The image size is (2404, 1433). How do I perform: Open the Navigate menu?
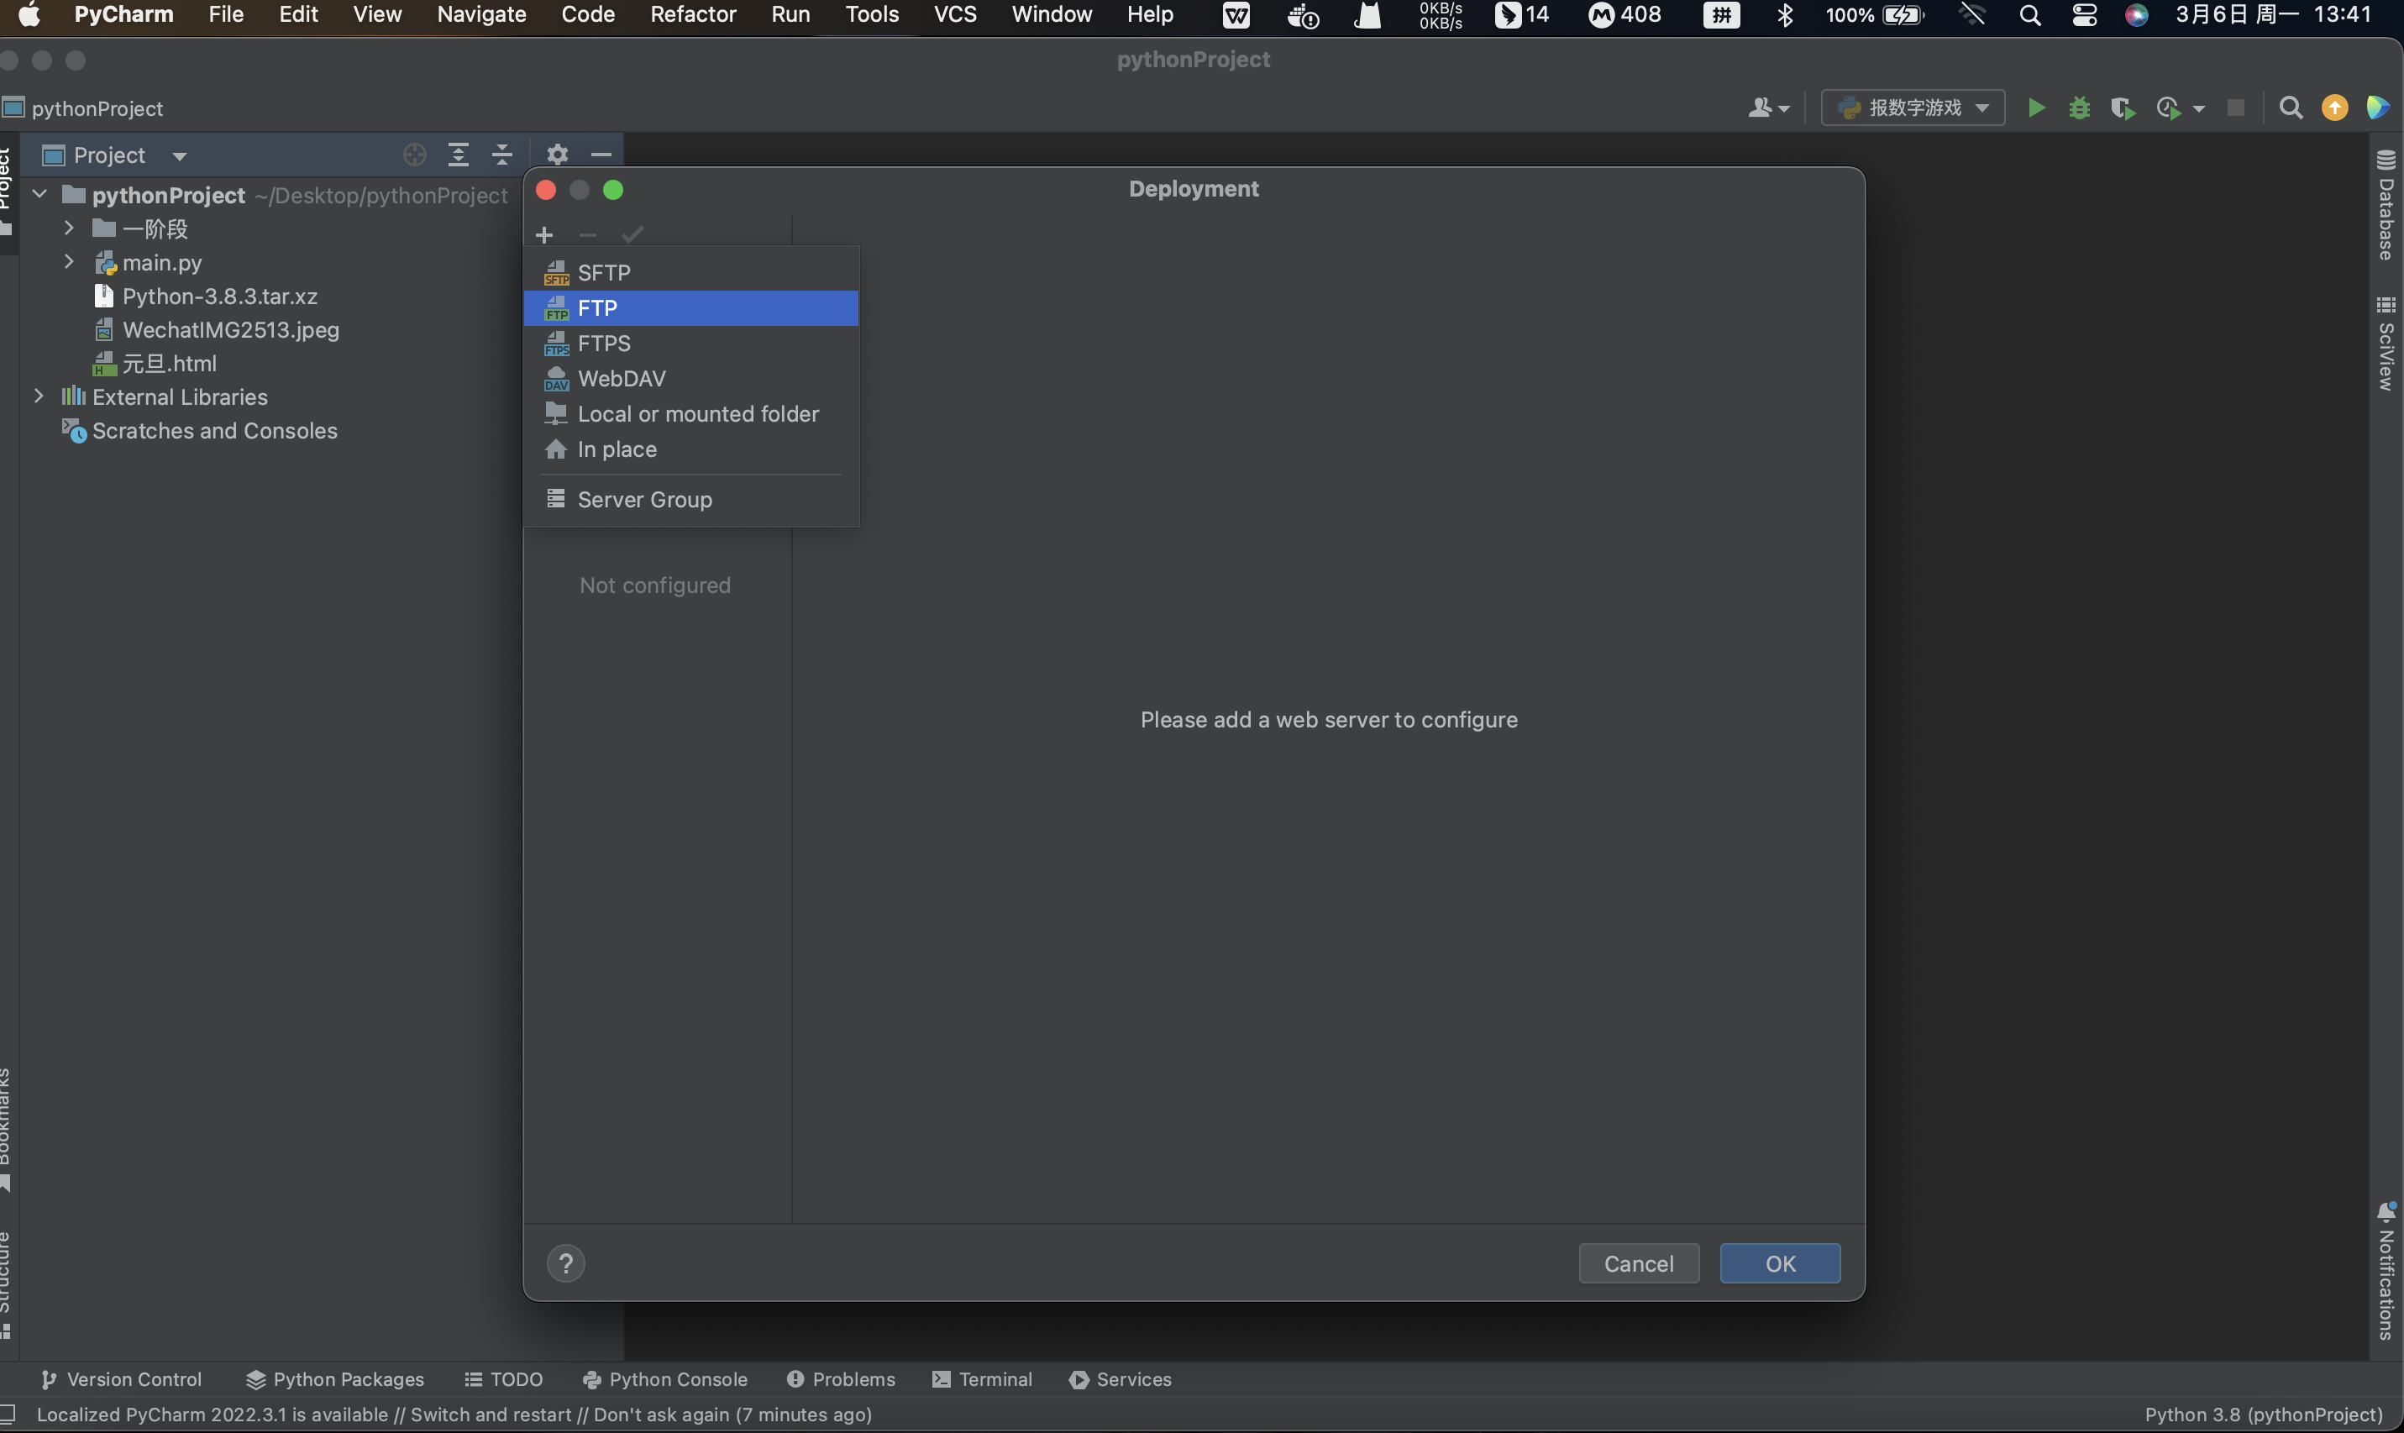[480, 14]
